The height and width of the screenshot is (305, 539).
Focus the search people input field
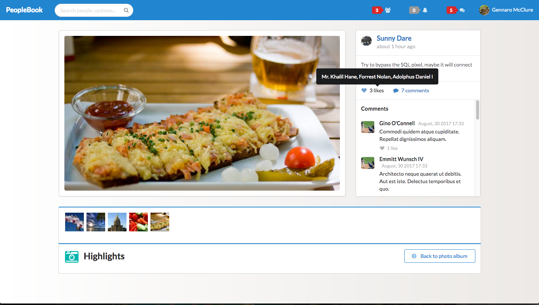[x=94, y=10]
